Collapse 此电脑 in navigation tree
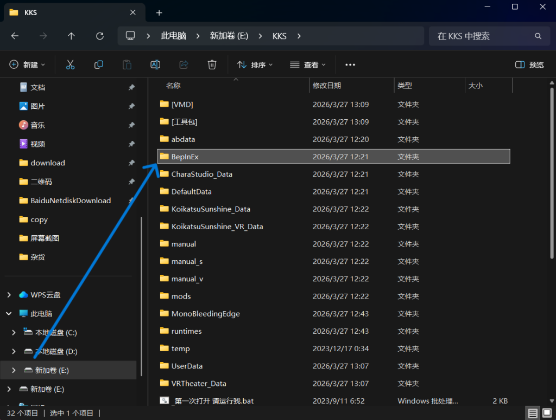 [x=9, y=313]
